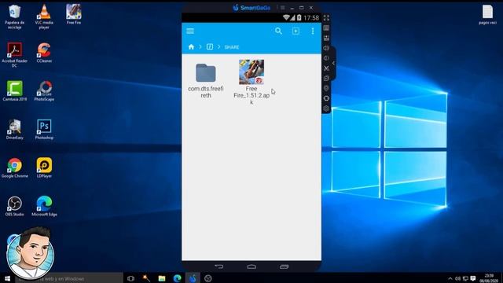The height and width of the screenshot is (283, 503).
Task: Switch to SmartGaGa taskbar button
Action: 193,278
